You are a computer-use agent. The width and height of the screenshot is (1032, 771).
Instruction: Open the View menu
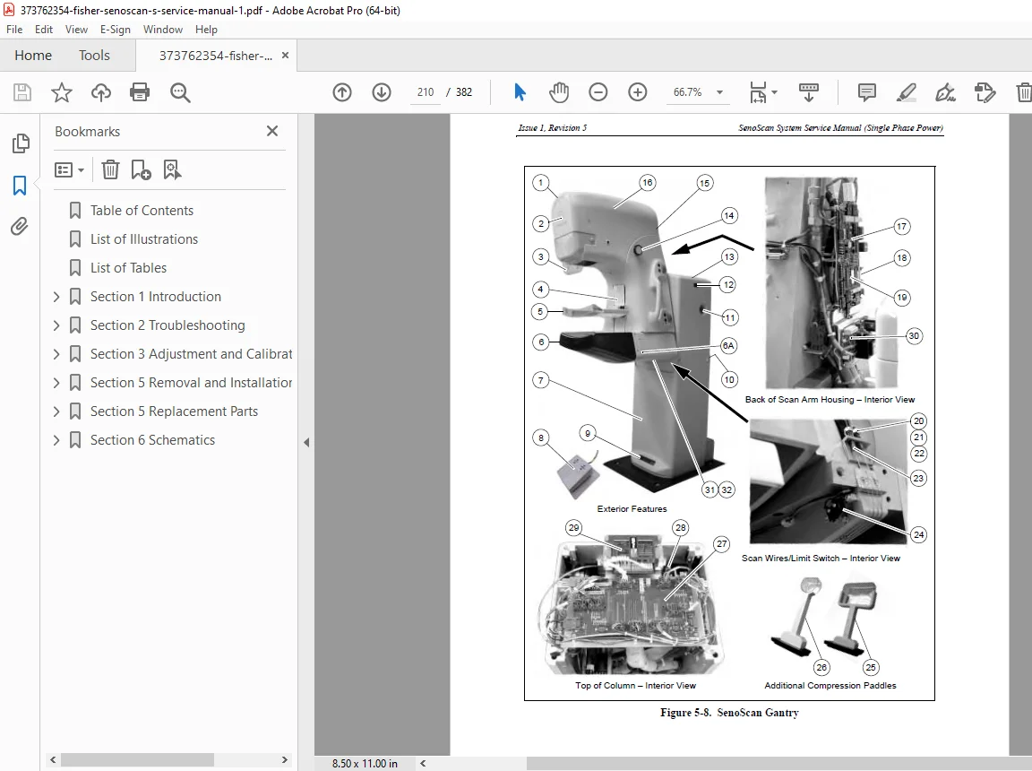76,30
